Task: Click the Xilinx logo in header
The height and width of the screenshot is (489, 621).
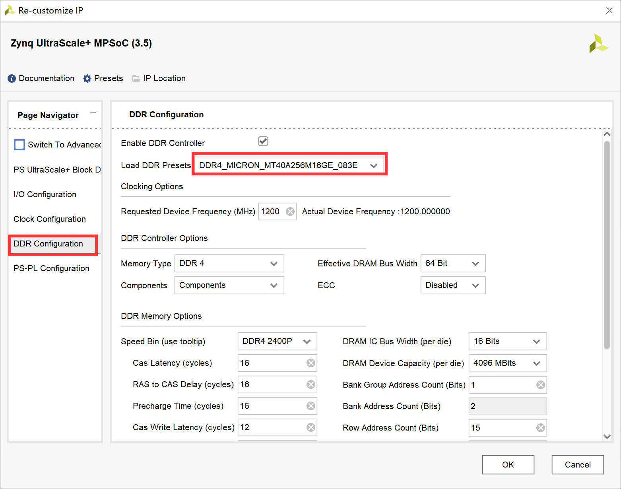Action: pos(599,43)
